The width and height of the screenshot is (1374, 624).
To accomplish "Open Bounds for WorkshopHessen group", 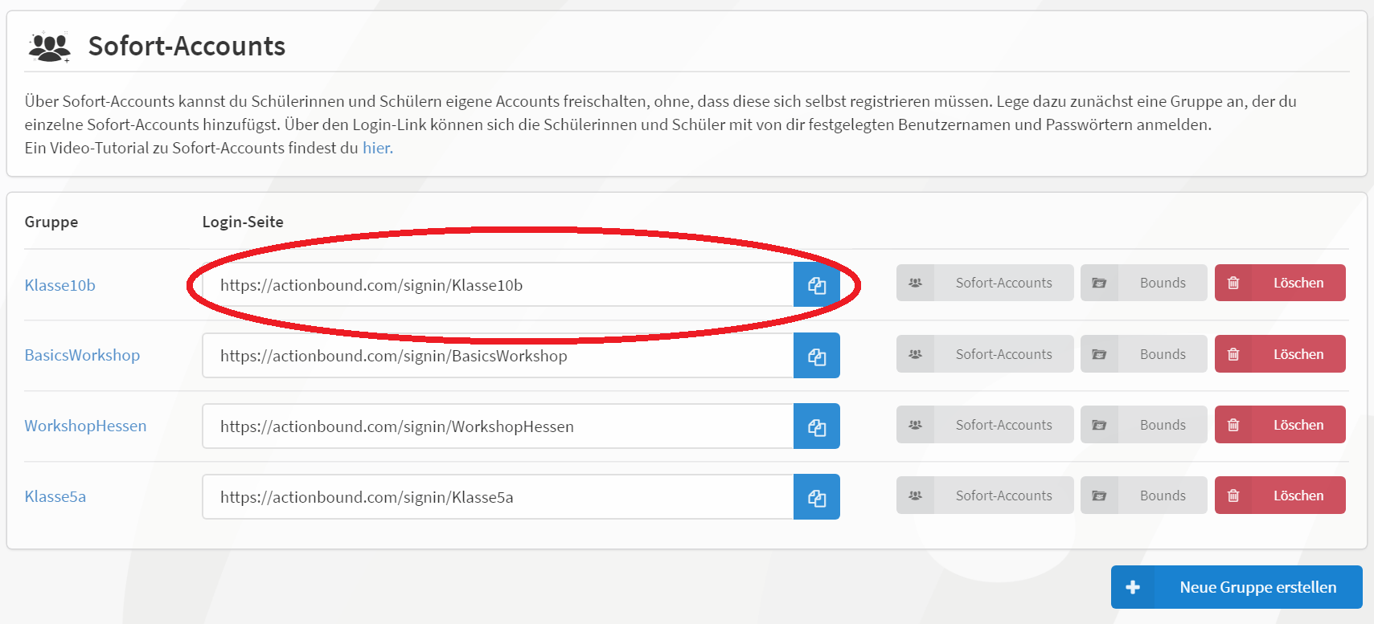I will [x=1144, y=425].
